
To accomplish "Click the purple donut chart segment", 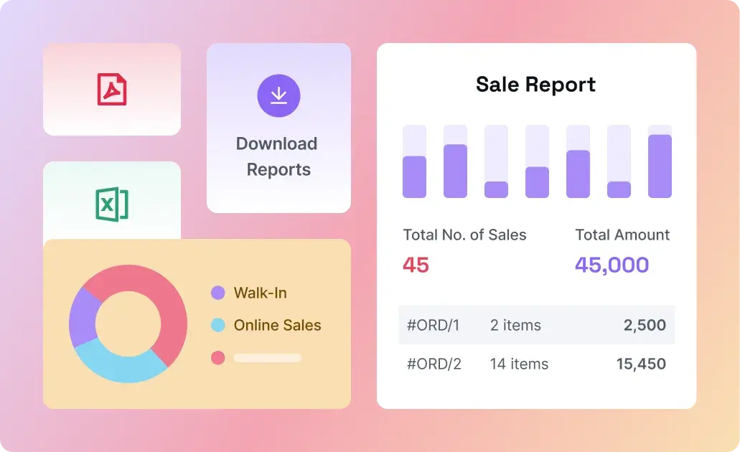I will [83, 319].
